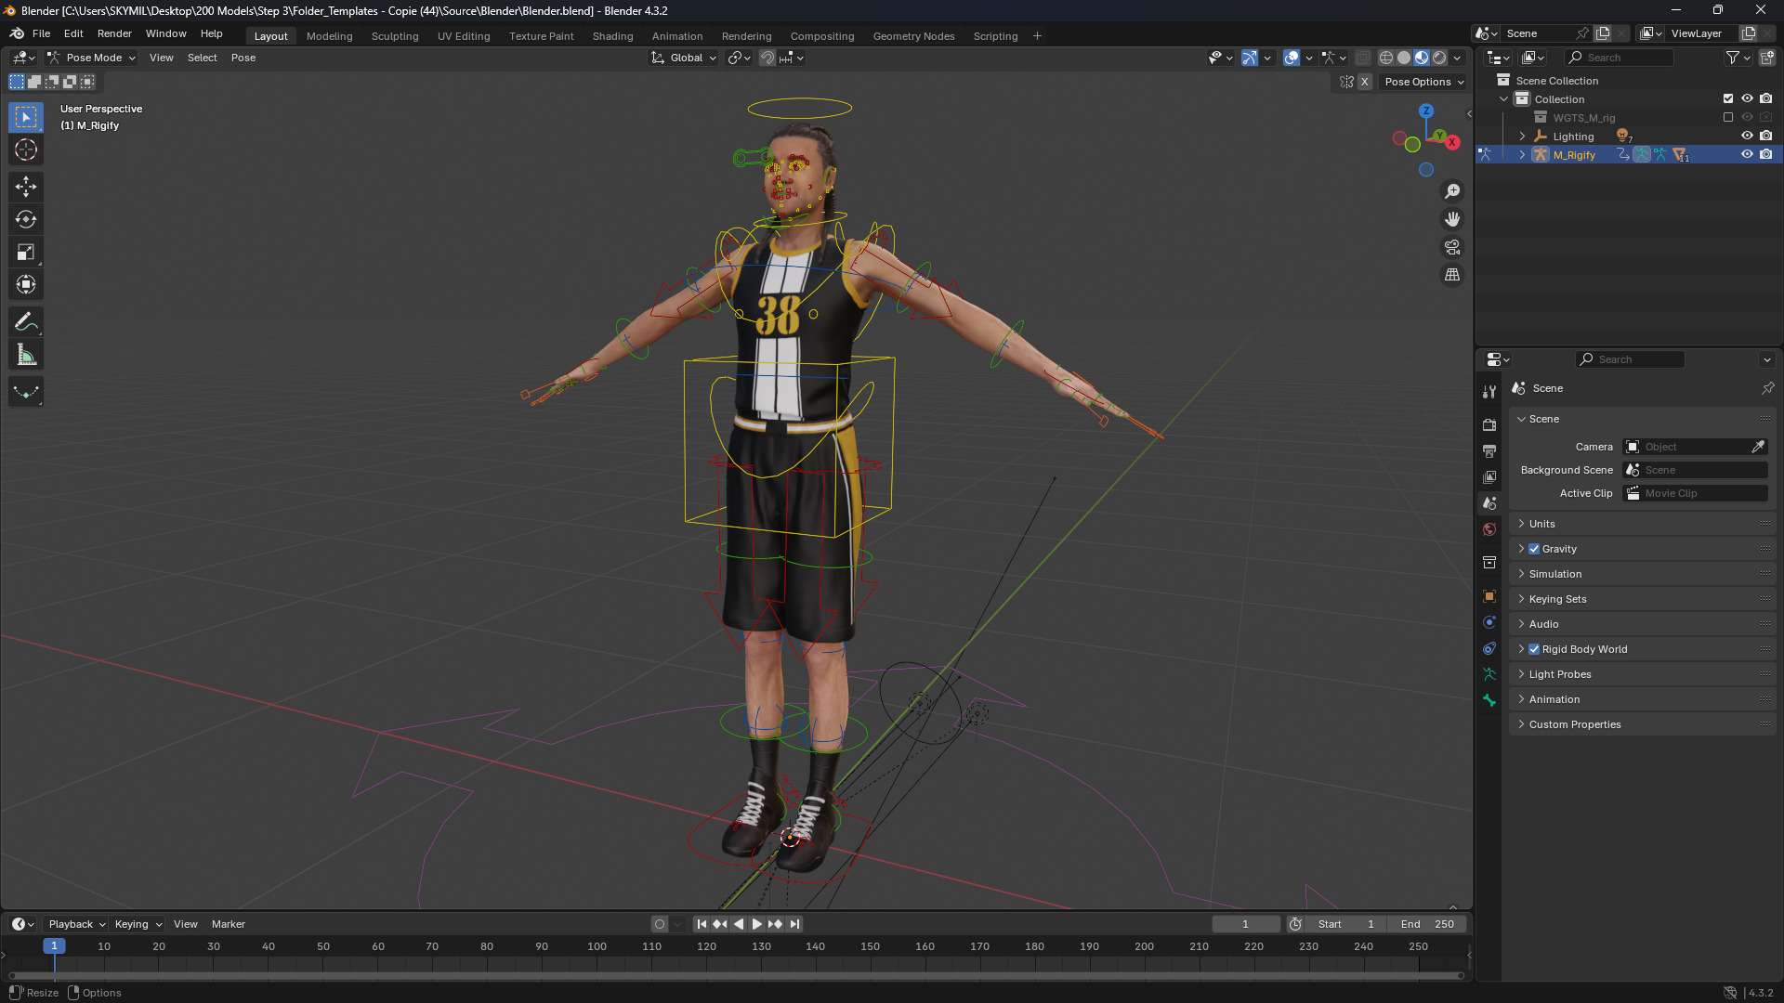
Task: Expand the Lighting collection
Action: [1522, 137]
